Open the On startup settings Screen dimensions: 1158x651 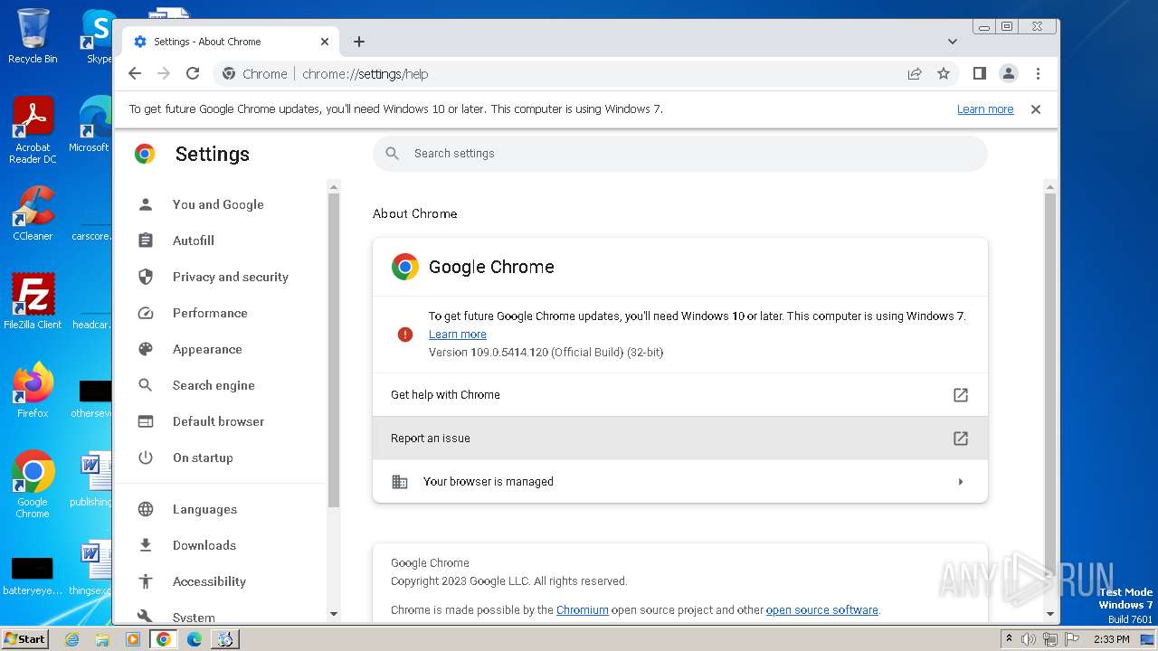(x=203, y=458)
